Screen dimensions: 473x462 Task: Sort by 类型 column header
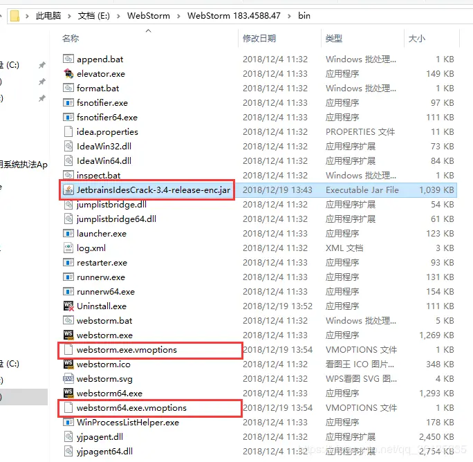tap(333, 38)
